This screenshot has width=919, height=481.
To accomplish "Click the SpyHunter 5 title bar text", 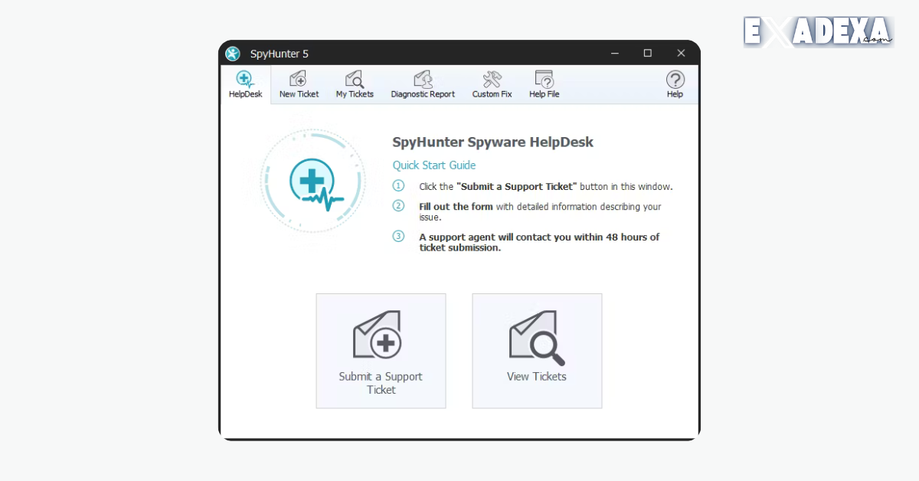I will pyautogui.click(x=280, y=54).
